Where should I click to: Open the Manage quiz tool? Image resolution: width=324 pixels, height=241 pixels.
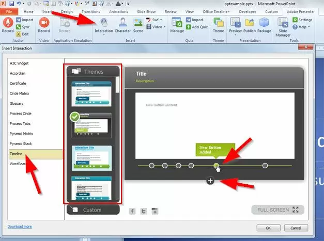[177, 25]
